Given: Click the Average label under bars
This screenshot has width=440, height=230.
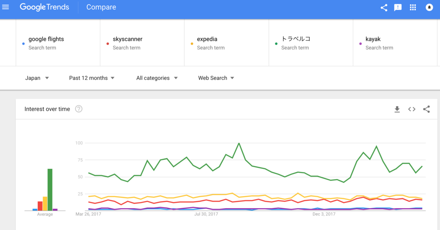Looking at the screenshot, I should coord(45,214).
